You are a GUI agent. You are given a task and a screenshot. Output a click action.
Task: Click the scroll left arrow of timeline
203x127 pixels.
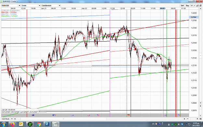(15, 119)
